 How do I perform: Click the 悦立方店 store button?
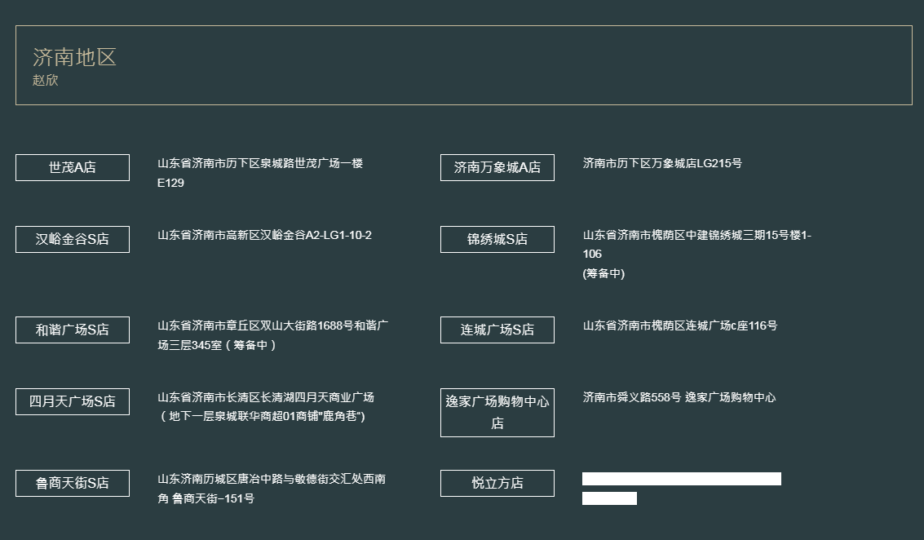(x=497, y=484)
